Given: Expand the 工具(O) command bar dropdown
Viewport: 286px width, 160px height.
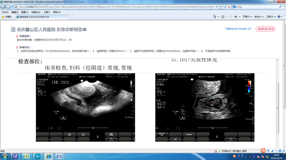Looking at the screenshot, I should [x=271, y=16].
